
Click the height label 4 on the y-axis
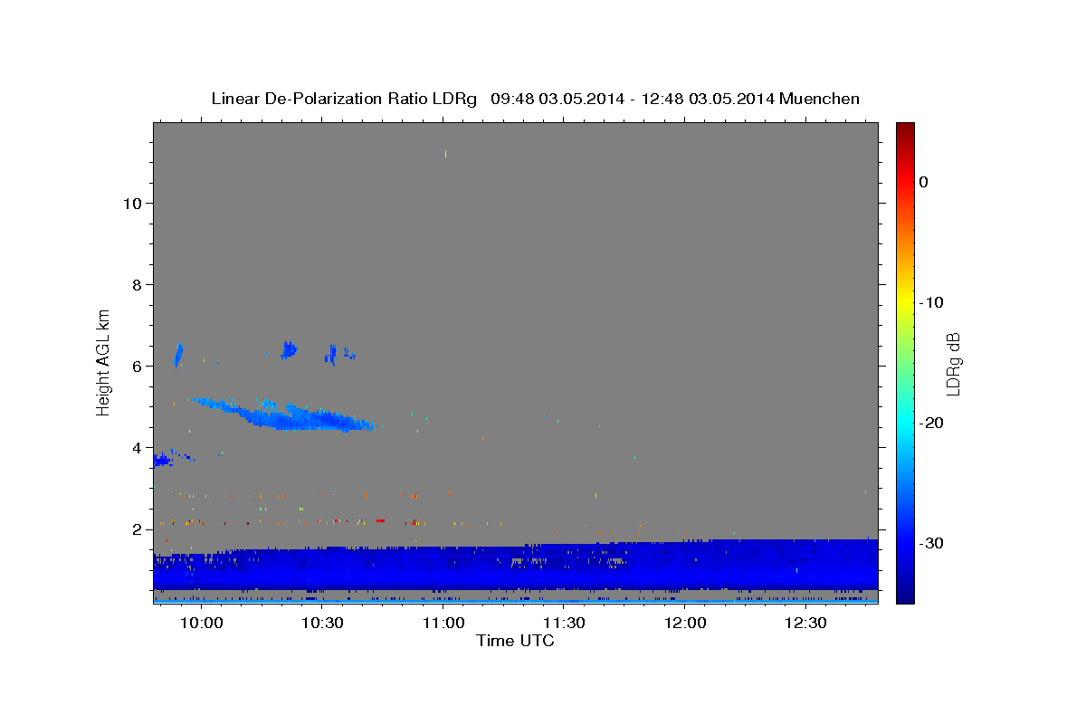click(x=137, y=447)
